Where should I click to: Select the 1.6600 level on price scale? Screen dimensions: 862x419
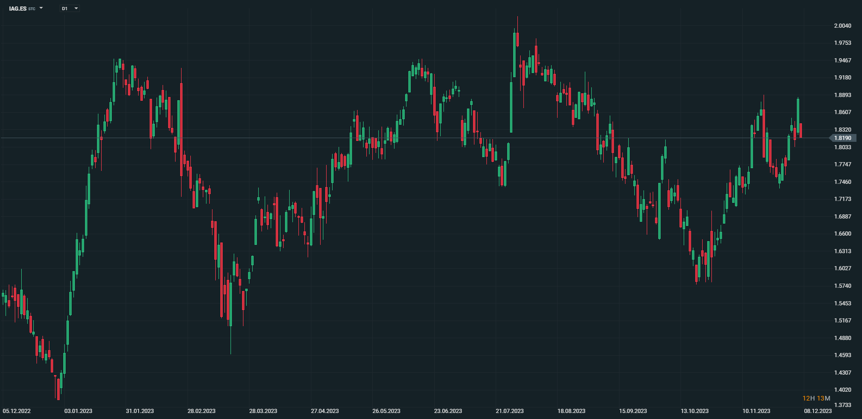pyautogui.click(x=843, y=234)
